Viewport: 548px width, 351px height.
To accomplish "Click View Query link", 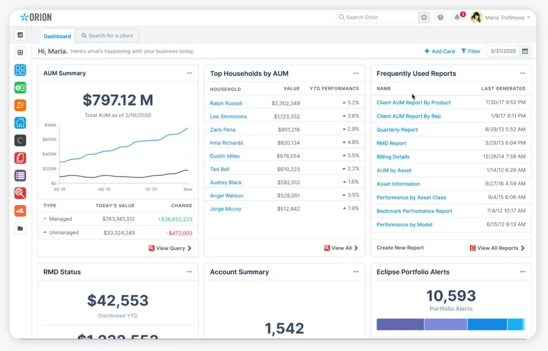I will click(170, 248).
